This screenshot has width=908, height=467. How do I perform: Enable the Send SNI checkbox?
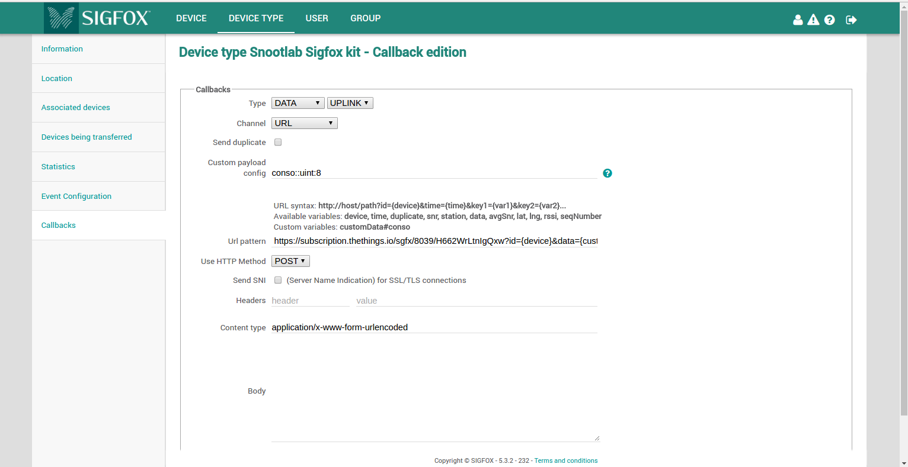278,280
